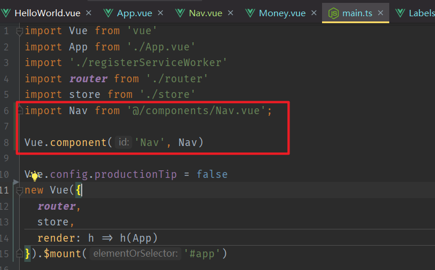Click the Vue icon on Labels tab
Screen dimensions: 435x270
400,13
